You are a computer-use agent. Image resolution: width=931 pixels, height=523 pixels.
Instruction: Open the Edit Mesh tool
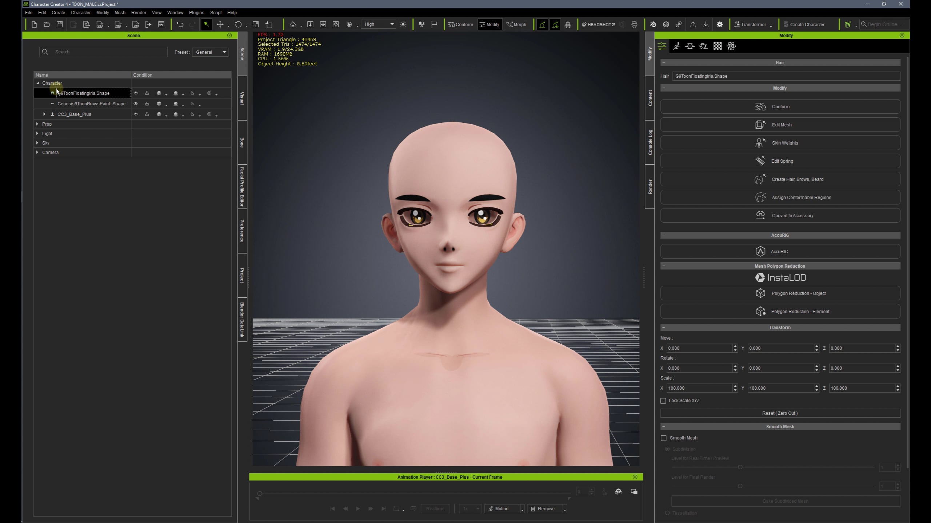click(x=780, y=125)
